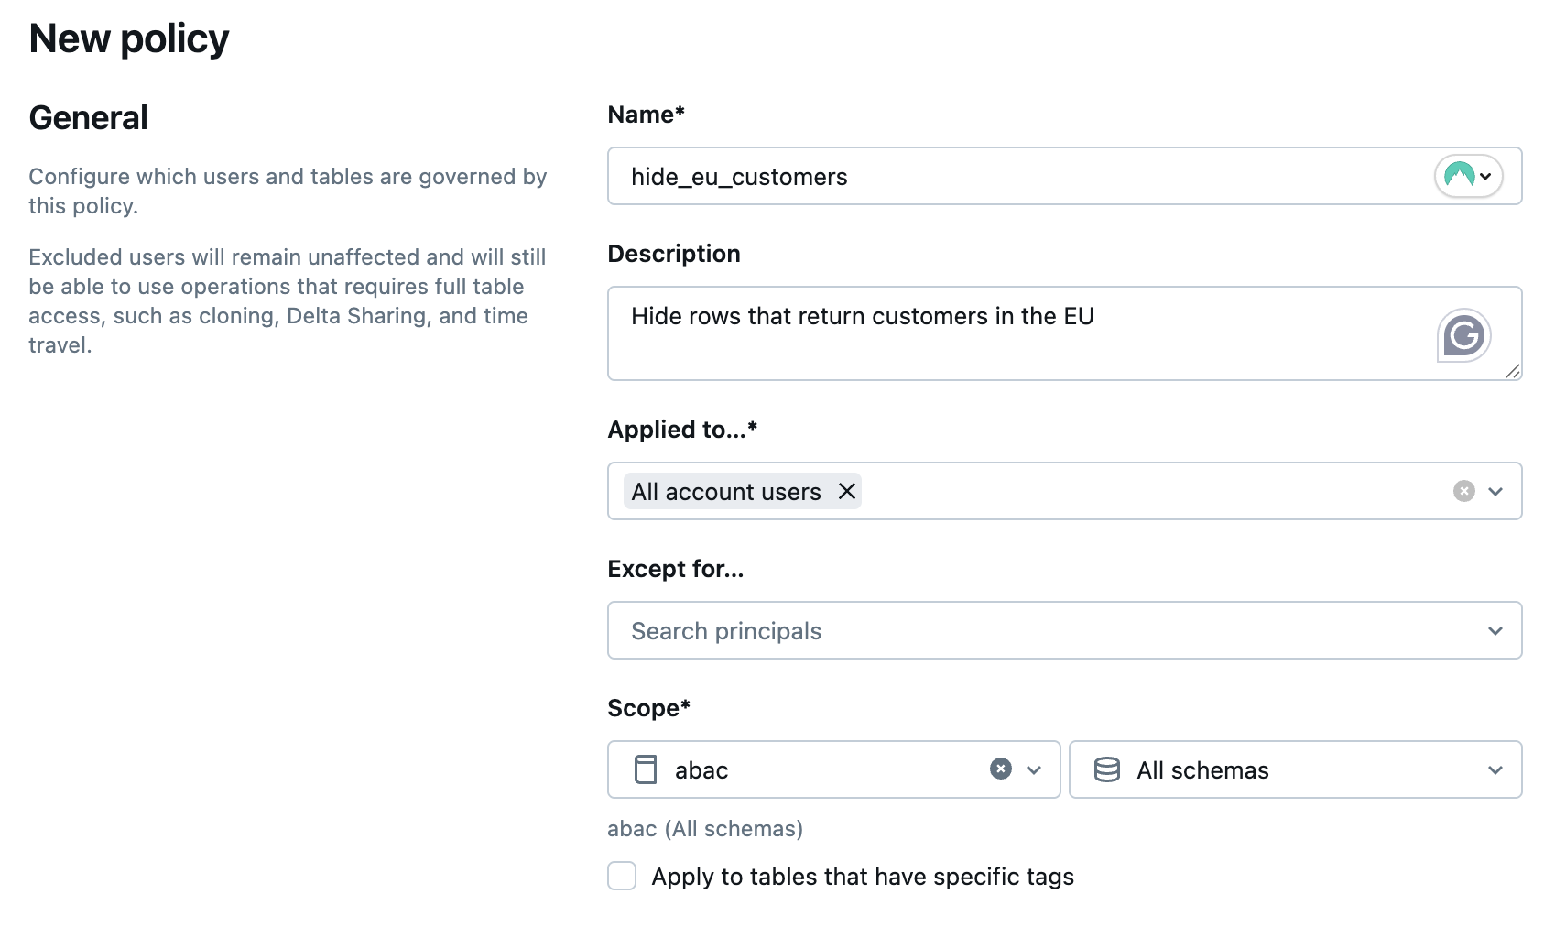Click the Grammarly icon in Description box
This screenshot has height=927, width=1555.
(x=1463, y=335)
